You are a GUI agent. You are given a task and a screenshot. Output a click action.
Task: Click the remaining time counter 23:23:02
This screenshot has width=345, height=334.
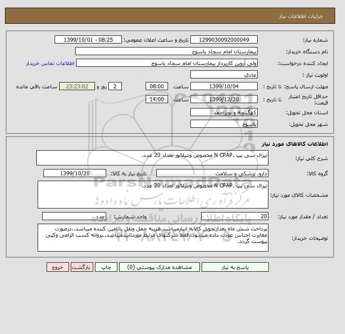[x=77, y=87]
